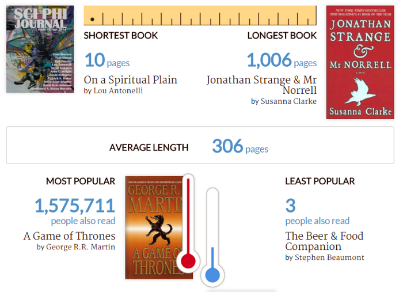Click the 1,575,711 people also read figure
This screenshot has height=292, width=403.
pyautogui.click(x=75, y=211)
